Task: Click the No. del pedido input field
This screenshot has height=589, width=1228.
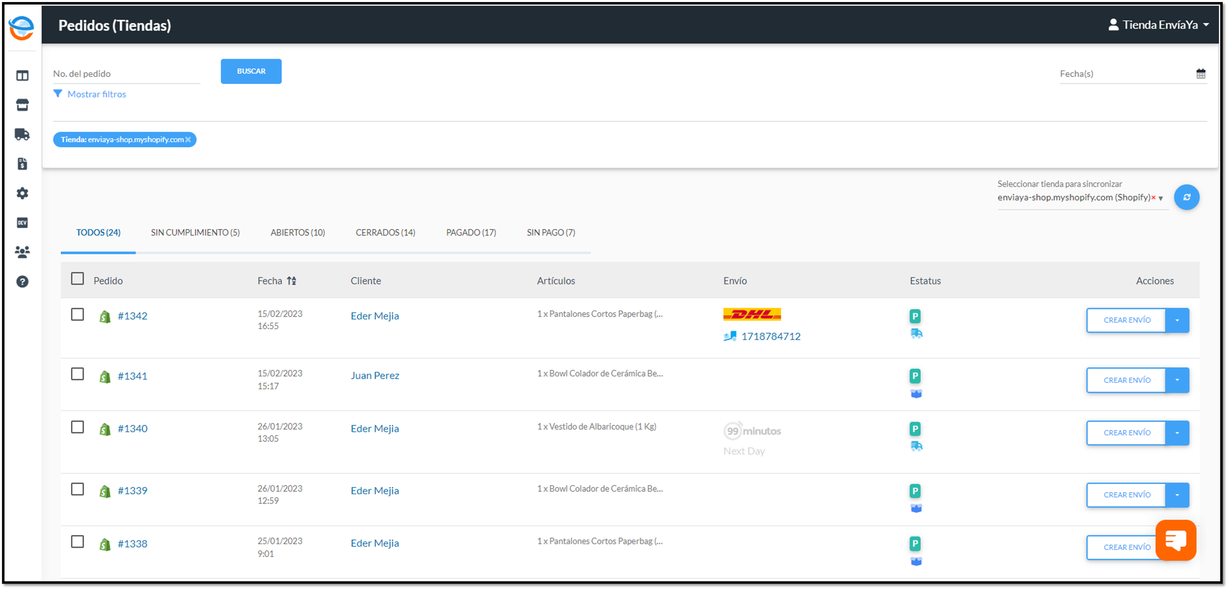Action: click(126, 74)
